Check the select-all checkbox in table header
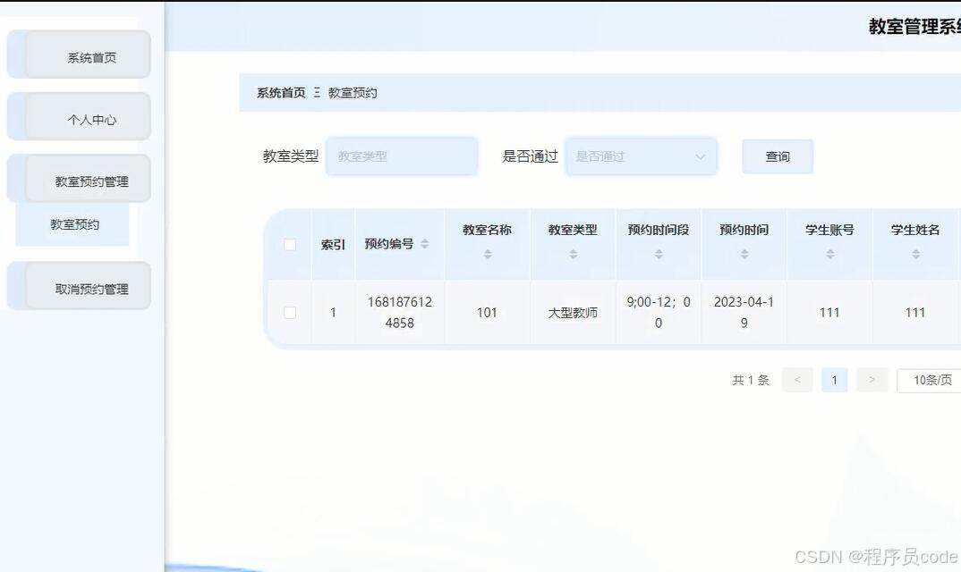 pyautogui.click(x=290, y=244)
